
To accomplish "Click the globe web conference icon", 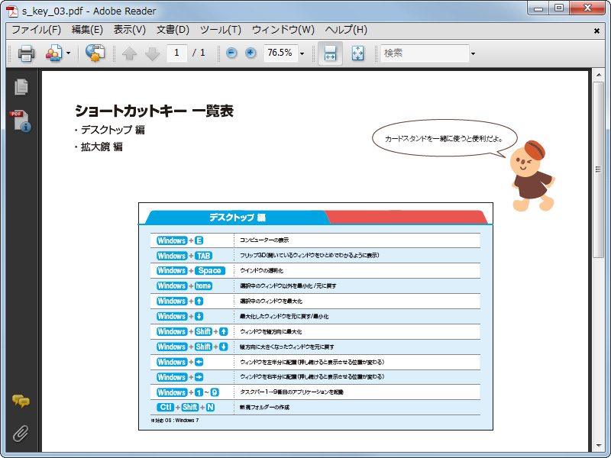I will 95,53.
